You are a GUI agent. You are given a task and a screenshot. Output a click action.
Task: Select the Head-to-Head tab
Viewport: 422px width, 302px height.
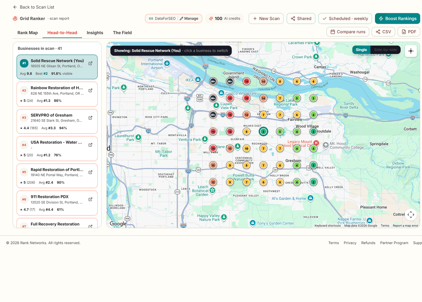click(62, 33)
